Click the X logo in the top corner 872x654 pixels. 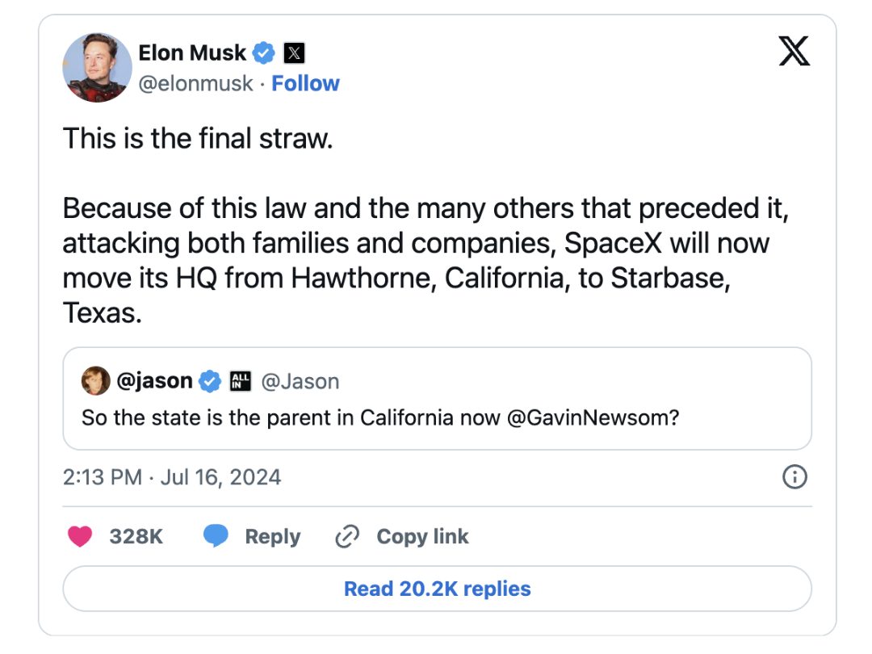(x=794, y=53)
